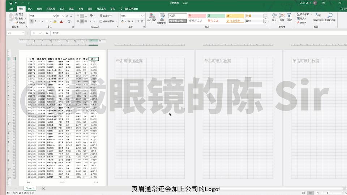Open Format as Table (套用表格格式) menu

click(x=162, y=18)
